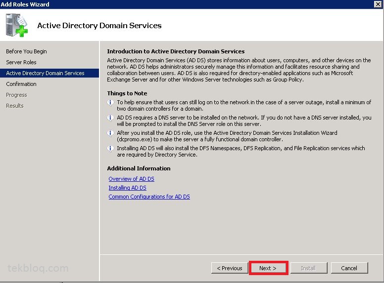
Task: Click the 'Additional Information' heading
Action: [x=139, y=168]
